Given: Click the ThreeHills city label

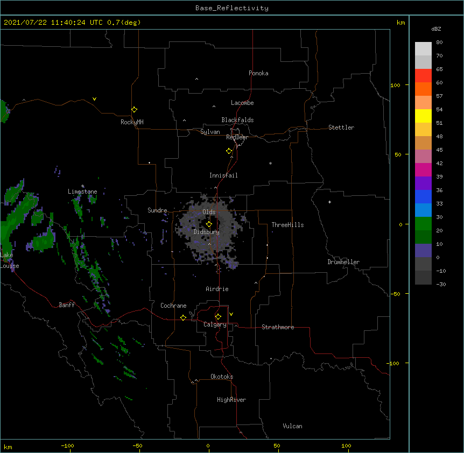Looking at the screenshot, I should 287,225.
